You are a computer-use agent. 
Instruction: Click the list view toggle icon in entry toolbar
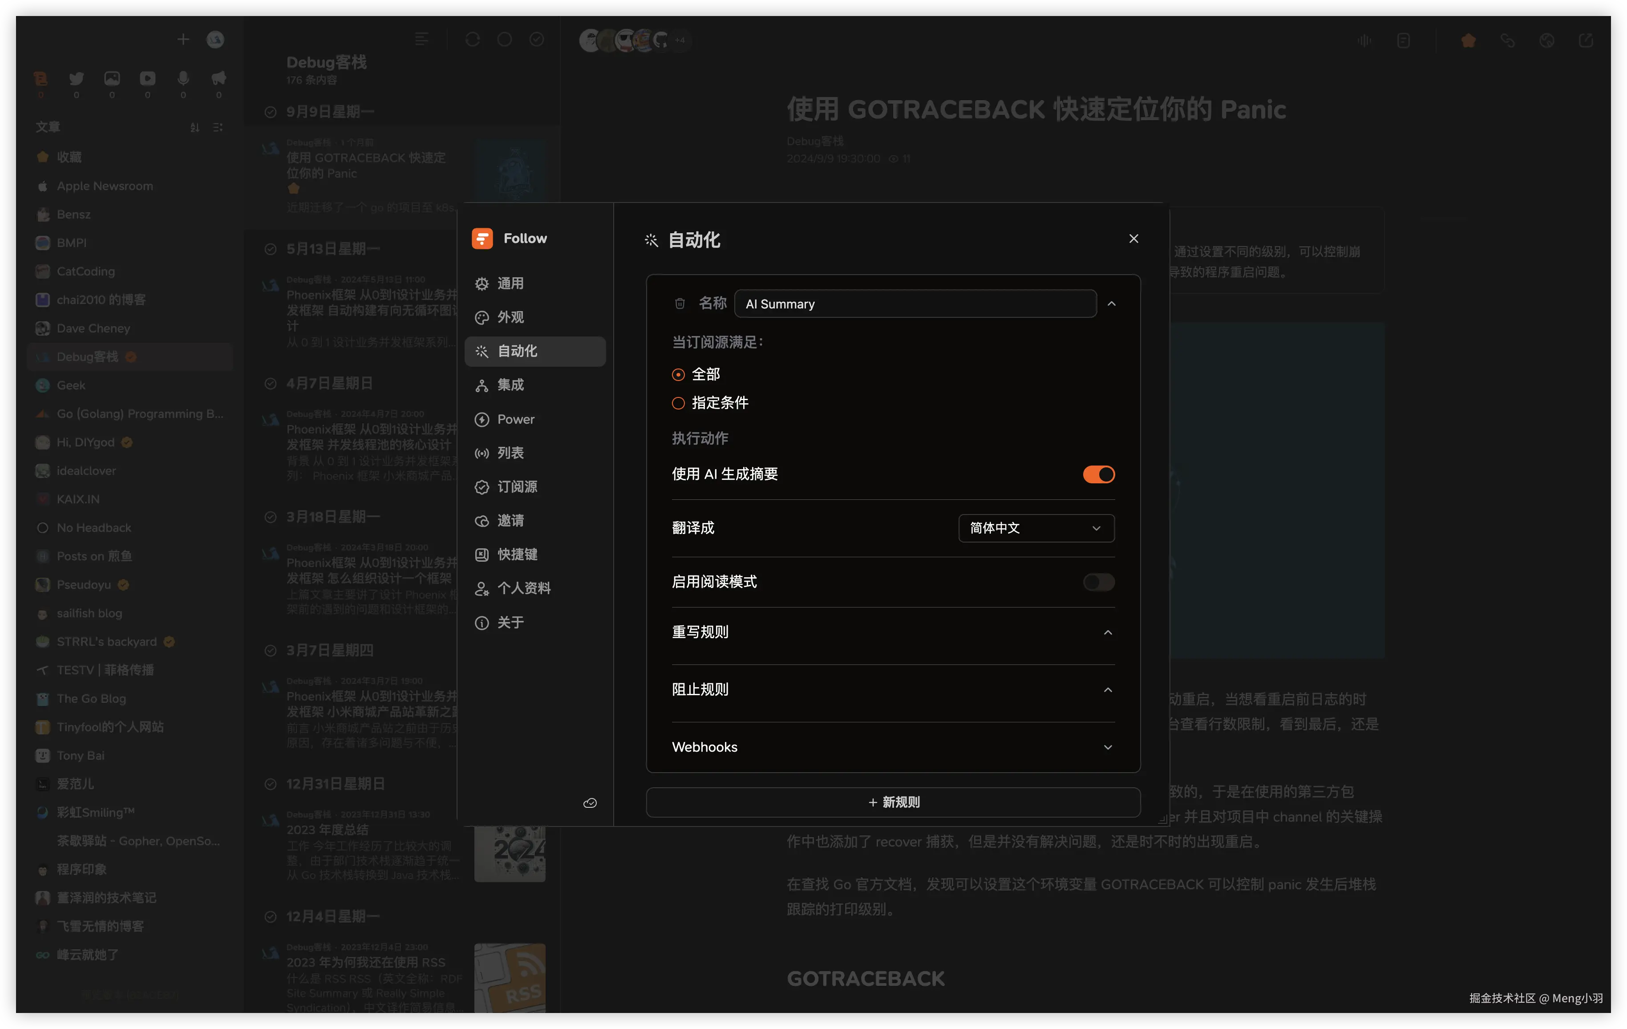(421, 40)
